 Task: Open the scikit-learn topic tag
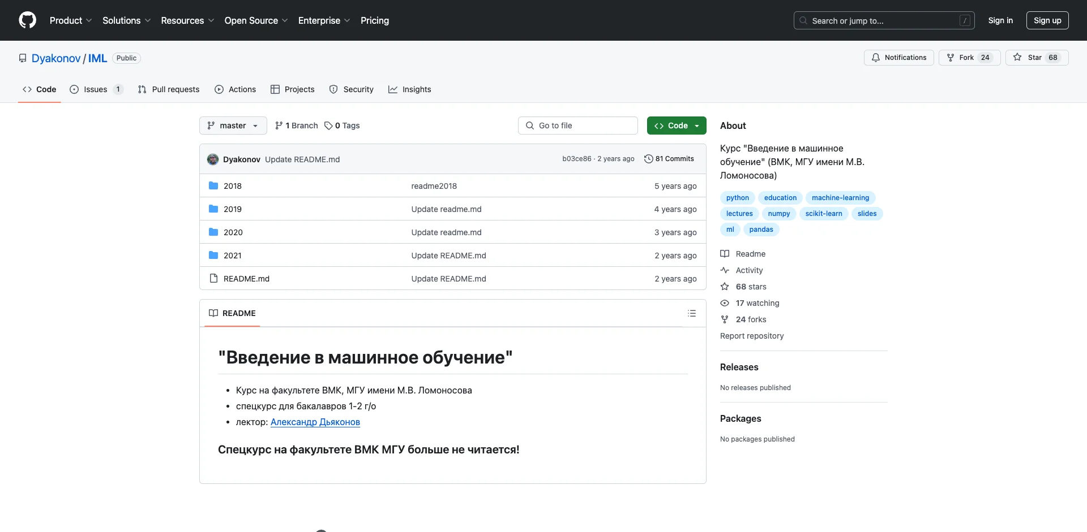pos(824,214)
